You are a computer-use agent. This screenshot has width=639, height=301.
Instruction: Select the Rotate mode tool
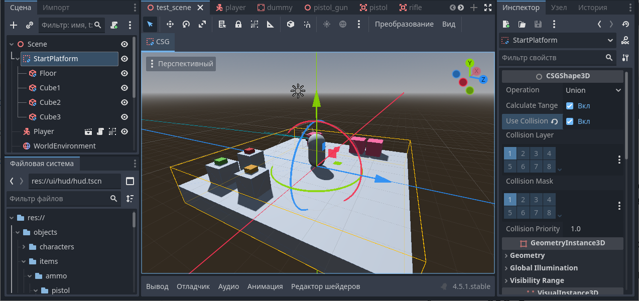186,24
